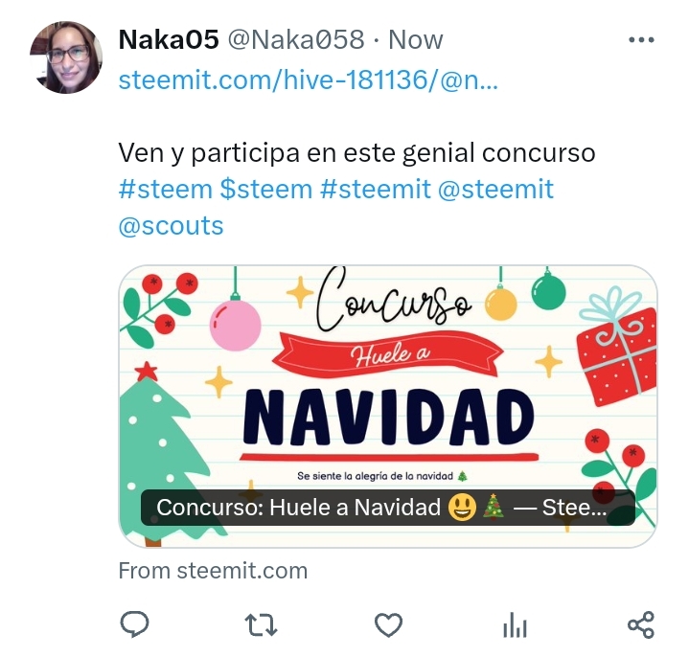
Task: Visit the @scouts mention
Action: (171, 226)
